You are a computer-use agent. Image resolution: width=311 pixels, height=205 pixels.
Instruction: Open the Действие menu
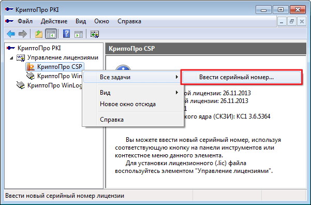54,21
